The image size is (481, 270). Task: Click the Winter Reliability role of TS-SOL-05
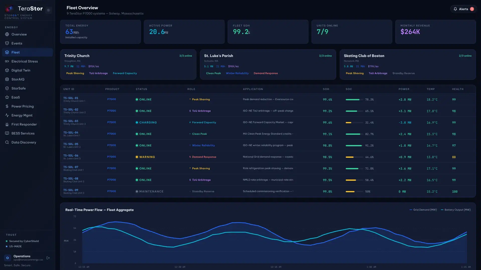click(x=202, y=145)
